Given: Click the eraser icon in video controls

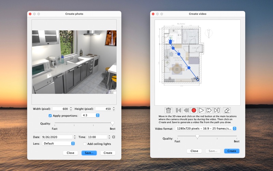Looking at the screenshot, I should [x=227, y=110].
